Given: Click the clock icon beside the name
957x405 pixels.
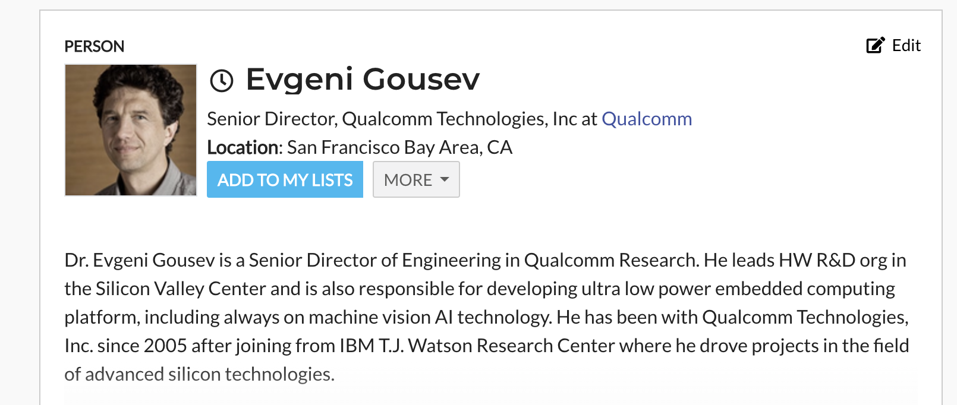Looking at the screenshot, I should [222, 80].
